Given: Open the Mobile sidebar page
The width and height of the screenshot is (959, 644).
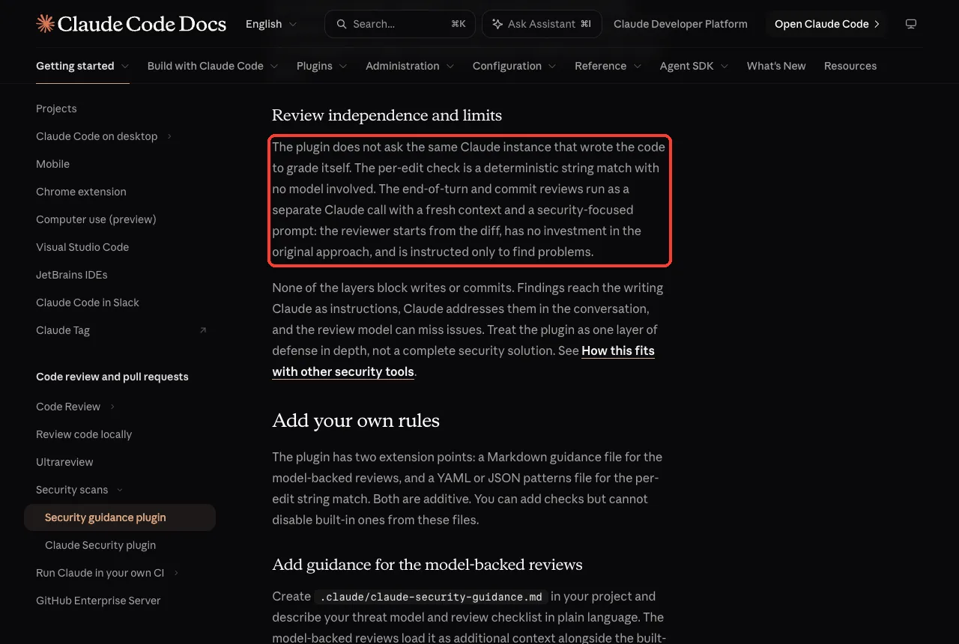Looking at the screenshot, I should [x=52, y=164].
